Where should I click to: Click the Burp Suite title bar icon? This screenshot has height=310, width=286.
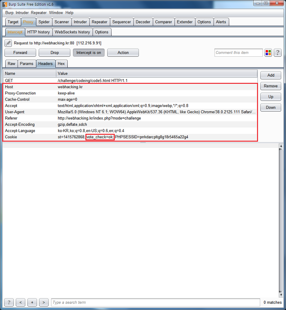(5, 4)
